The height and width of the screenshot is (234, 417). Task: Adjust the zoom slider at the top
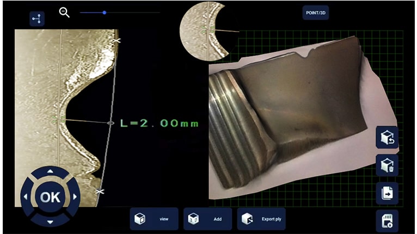[x=104, y=13]
